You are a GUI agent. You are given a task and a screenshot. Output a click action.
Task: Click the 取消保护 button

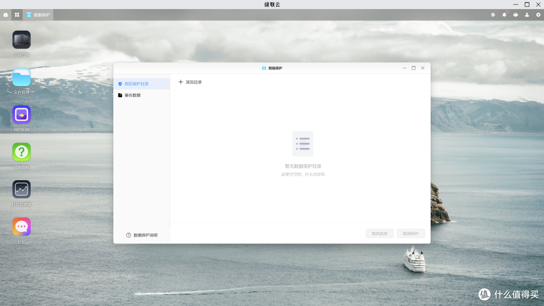[411, 234]
